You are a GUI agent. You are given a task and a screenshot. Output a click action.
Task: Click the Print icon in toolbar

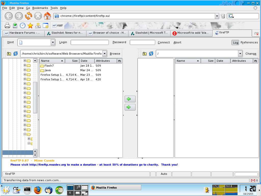click(x=7, y=26)
